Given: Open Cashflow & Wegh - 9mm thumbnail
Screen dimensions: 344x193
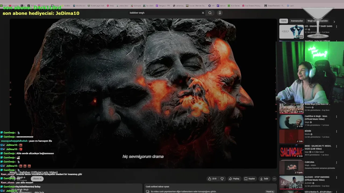Looking at the screenshot, I should pos(291,121).
